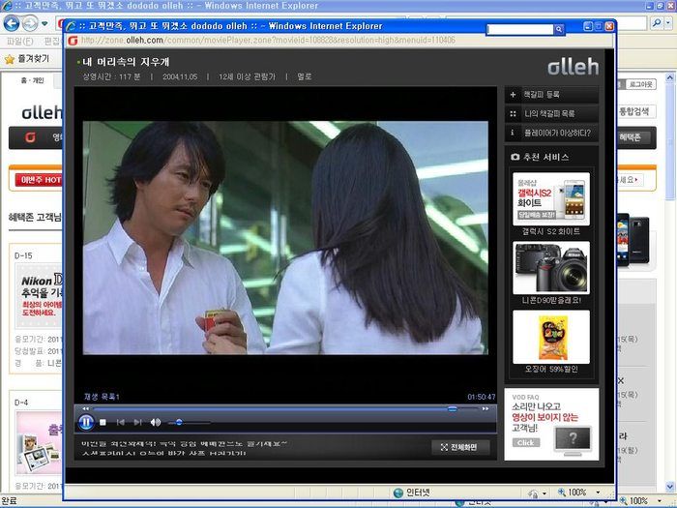Open the Galaxy S2 white ad thumbnail

point(551,199)
